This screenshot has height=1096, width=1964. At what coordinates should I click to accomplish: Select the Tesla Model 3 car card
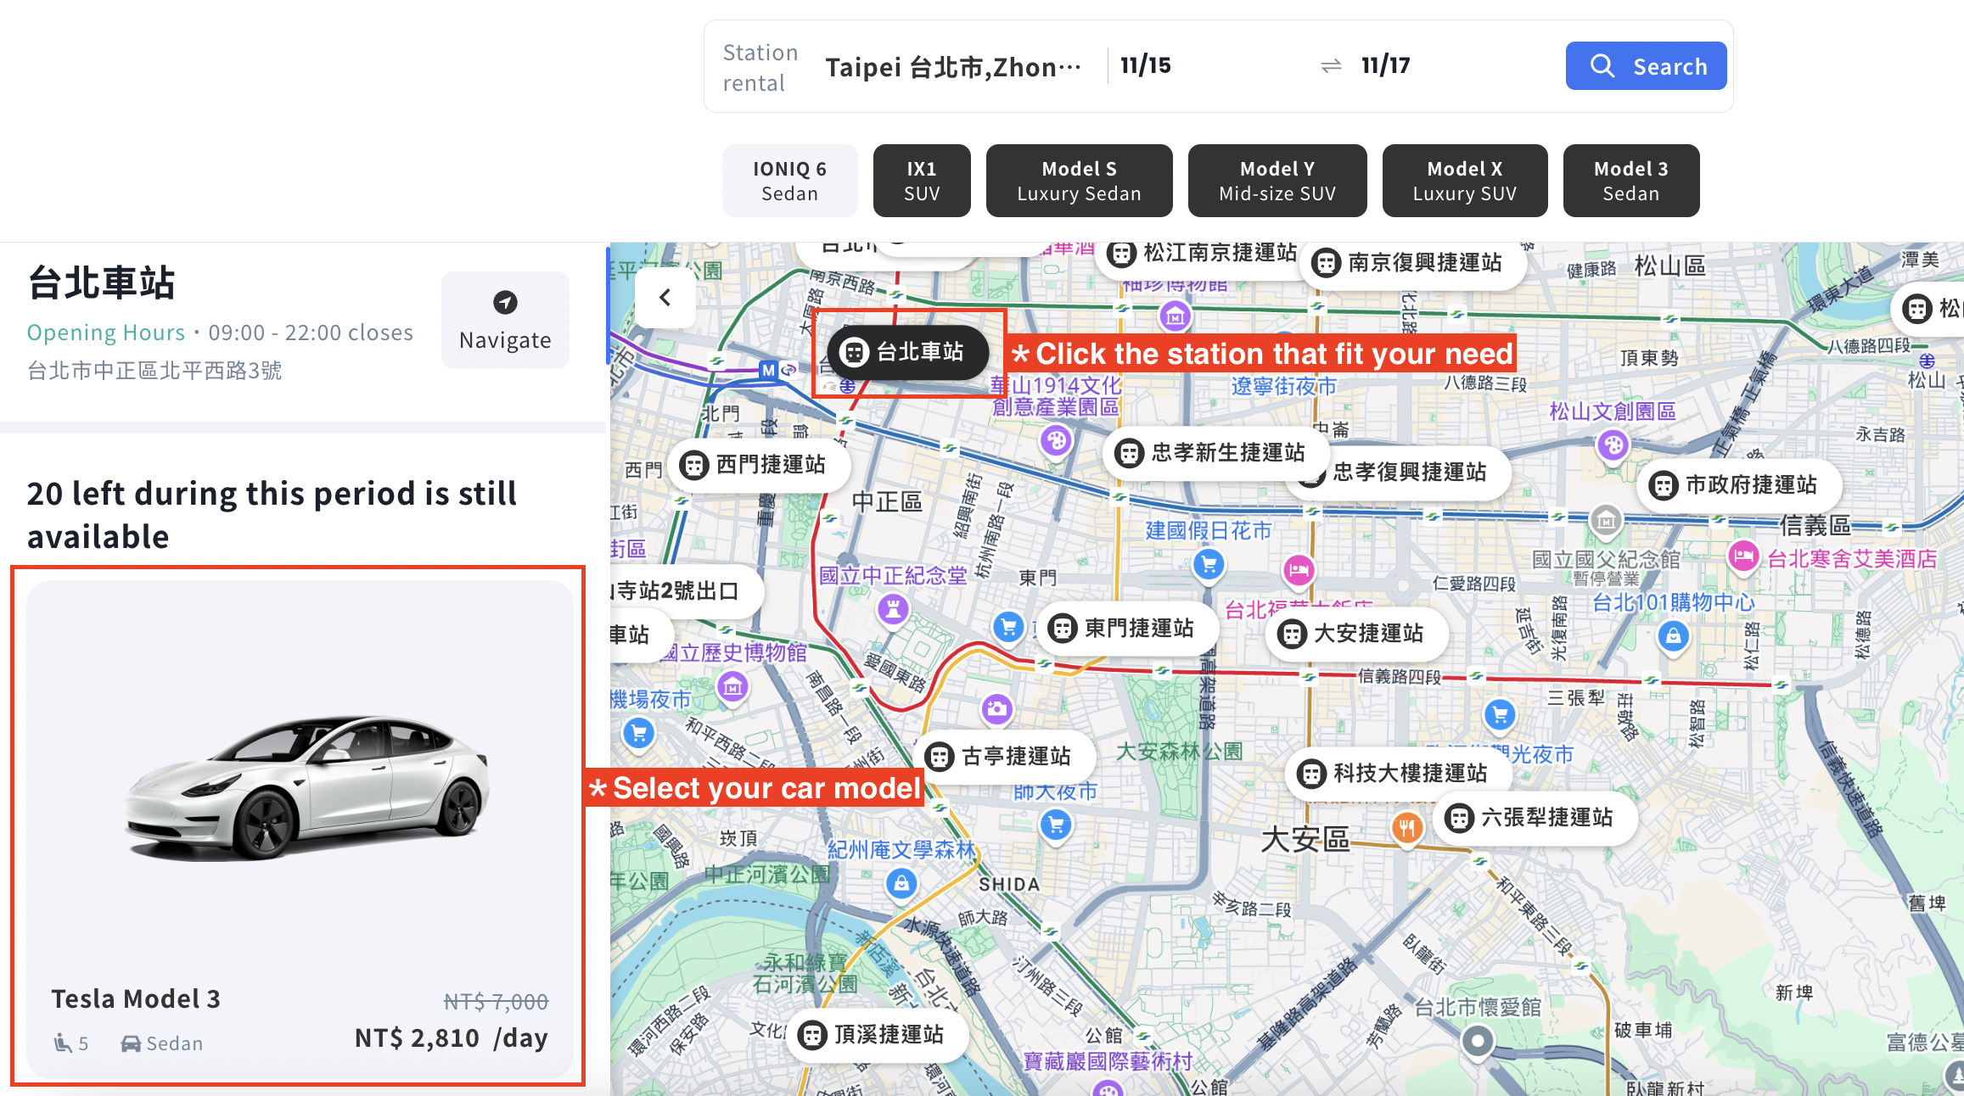point(300,828)
